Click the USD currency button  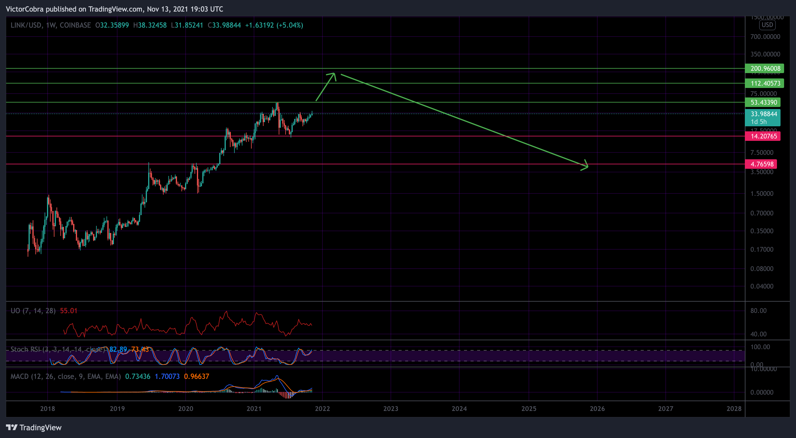click(x=767, y=25)
